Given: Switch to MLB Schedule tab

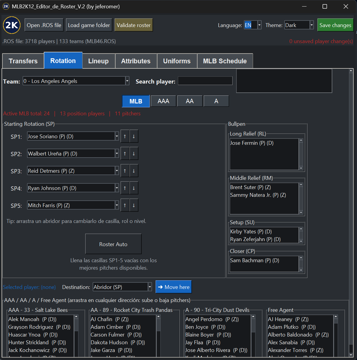Looking at the screenshot, I should (225, 61).
